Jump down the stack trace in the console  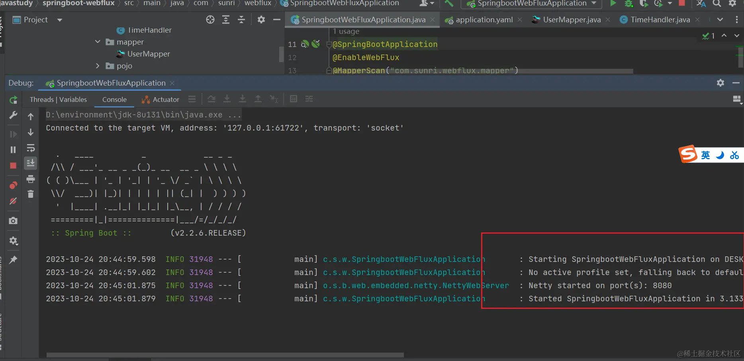click(x=31, y=132)
